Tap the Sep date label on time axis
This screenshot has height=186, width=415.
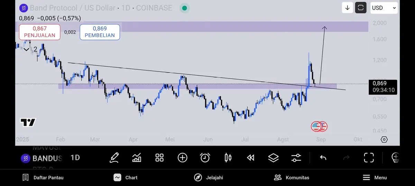[x=321, y=139]
